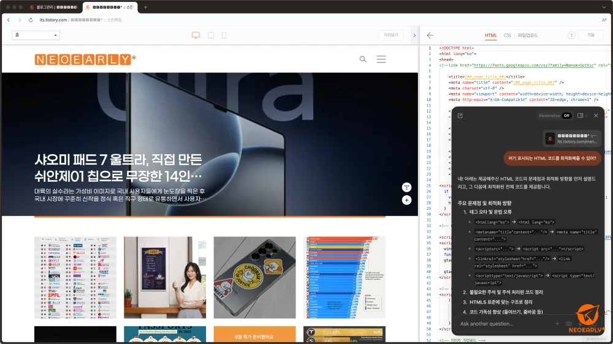
Task: Click the 적용 apply button
Action: [591, 35]
